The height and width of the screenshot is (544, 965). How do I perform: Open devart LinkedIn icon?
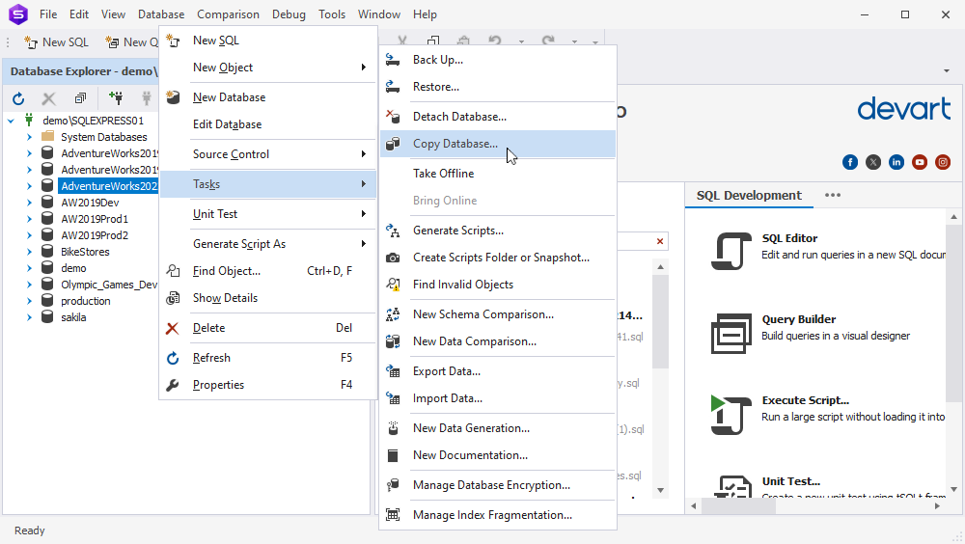(x=896, y=162)
